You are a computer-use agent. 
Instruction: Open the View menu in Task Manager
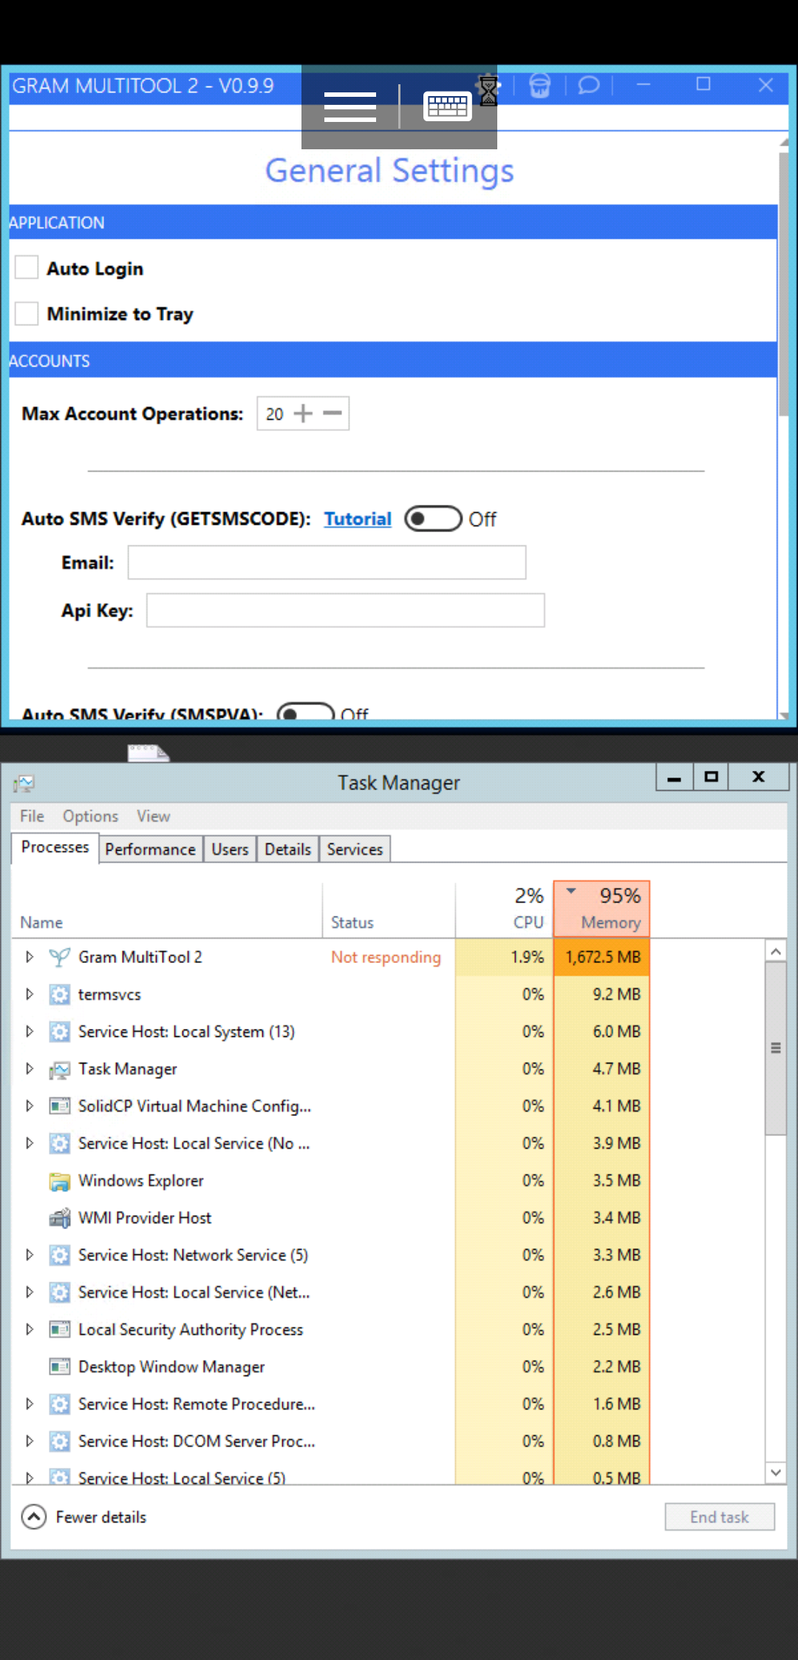point(153,816)
